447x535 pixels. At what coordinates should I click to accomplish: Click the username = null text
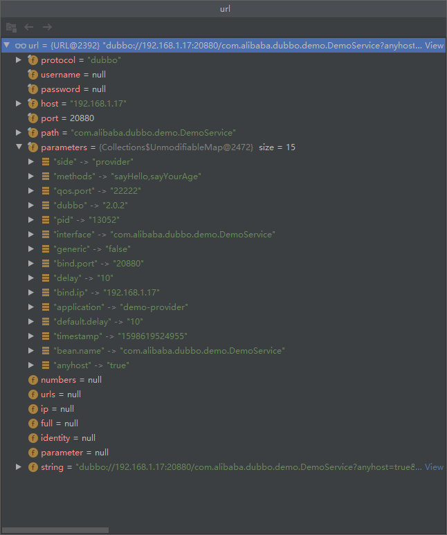(73, 75)
